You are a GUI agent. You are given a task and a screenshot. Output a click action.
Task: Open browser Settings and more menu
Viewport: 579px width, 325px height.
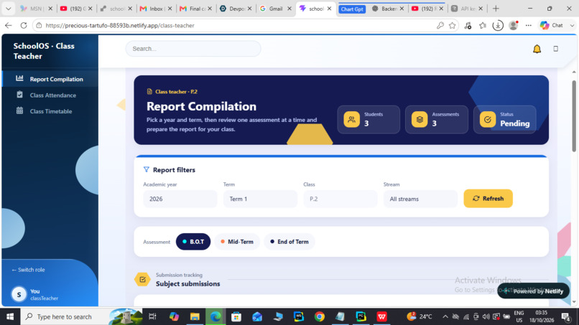[529, 25]
